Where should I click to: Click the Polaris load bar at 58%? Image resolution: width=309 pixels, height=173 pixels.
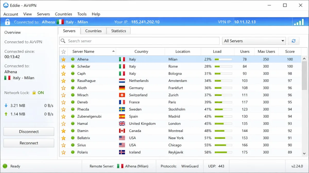coord(223,152)
